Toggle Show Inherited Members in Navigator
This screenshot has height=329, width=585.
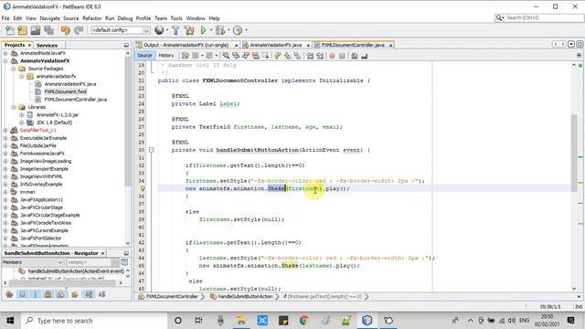(x=9, y=294)
